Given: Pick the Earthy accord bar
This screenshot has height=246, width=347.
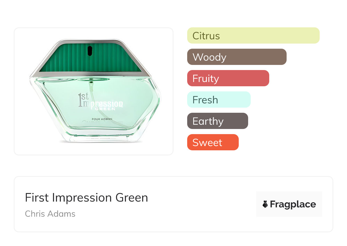Looking at the screenshot, I should [x=217, y=121].
